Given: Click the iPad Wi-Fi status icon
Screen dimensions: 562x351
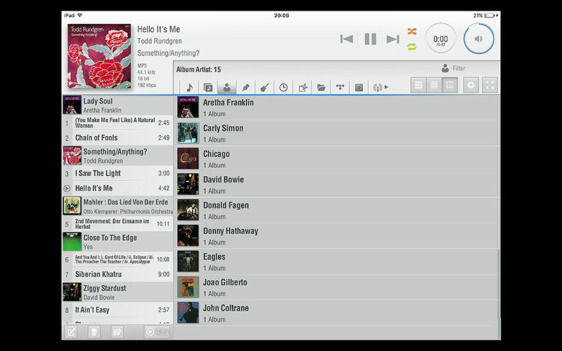Looking at the screenshot, I should [79, 15].
